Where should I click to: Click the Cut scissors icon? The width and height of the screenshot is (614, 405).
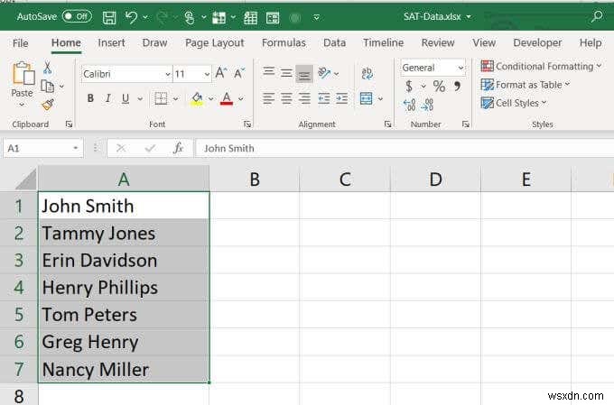(47, 68)
